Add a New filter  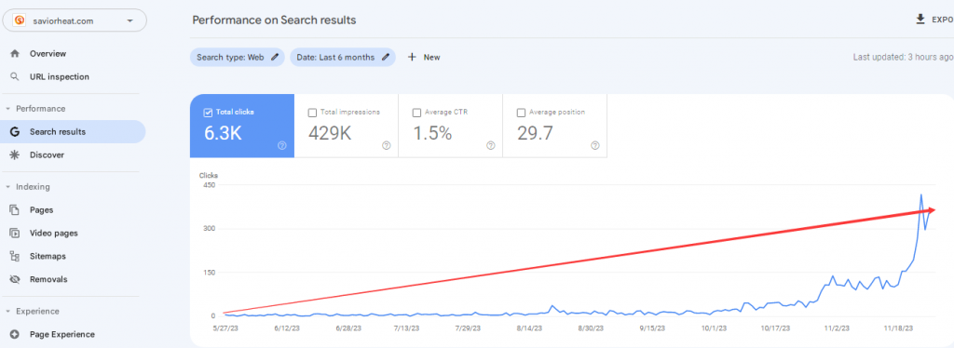pyautogui.click(x=424, y=57)
